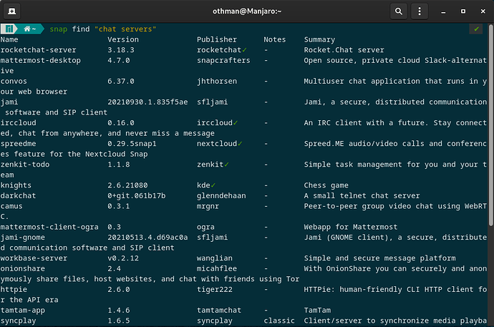Image resolution: width=494 pixels, height=327 pixels.
Task: Select the darkchat package name
Action: tap(19, 196)
